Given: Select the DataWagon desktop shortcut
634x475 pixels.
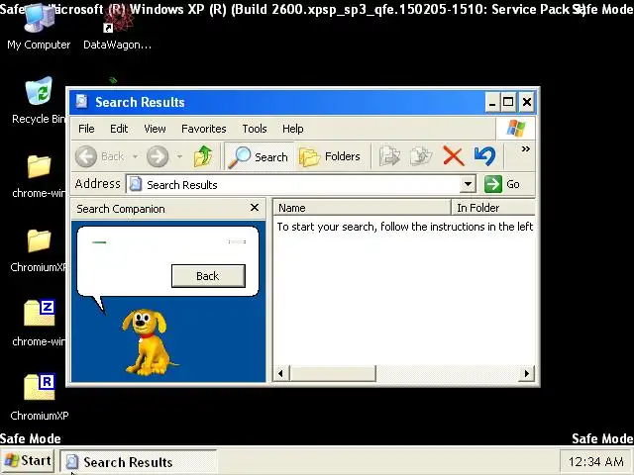Looking at the screenshot, I should coord(117,26).
